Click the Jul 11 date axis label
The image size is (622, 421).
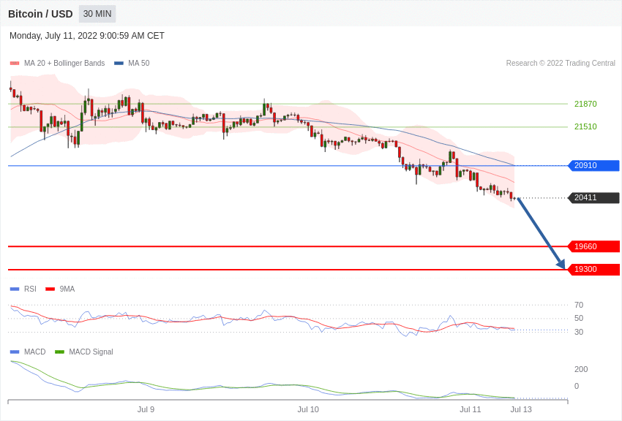(x=470, y=409)
